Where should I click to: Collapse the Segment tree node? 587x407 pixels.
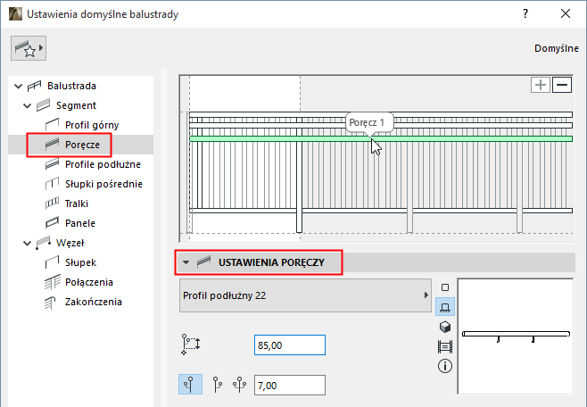point(27,105)
